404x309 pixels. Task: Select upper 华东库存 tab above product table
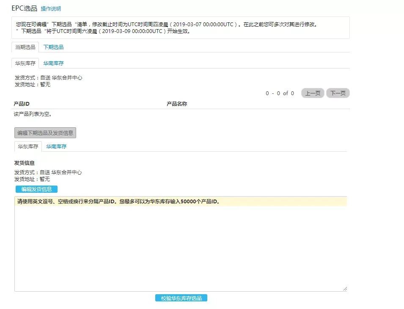pos(25,63)
